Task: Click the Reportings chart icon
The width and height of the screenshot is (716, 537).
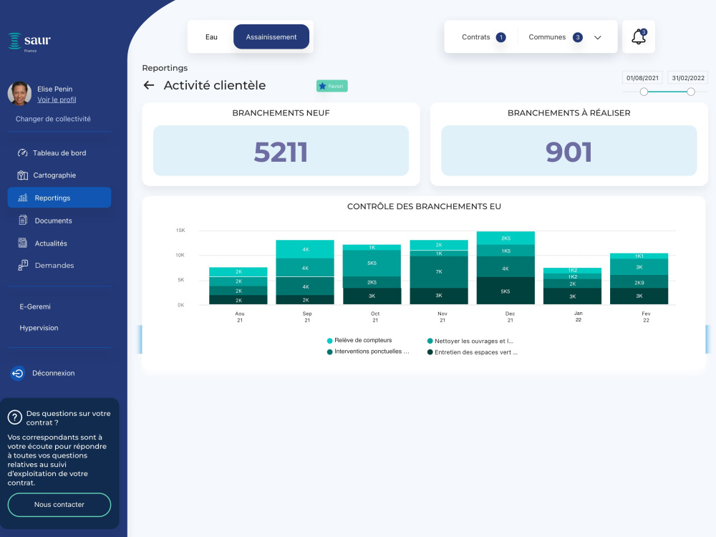Action: tap(23, 198)
